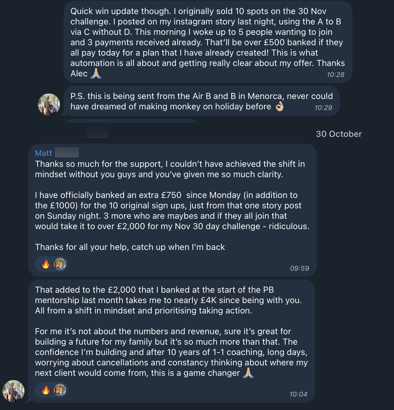Screen dimensions: 394x410
Task: Open reactor avatar on the 10:04 message
Action: (60, 390)
